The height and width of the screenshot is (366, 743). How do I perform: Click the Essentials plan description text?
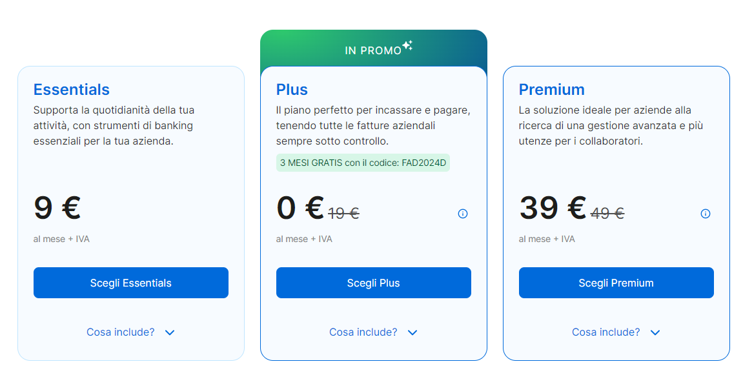click(114, 125)
